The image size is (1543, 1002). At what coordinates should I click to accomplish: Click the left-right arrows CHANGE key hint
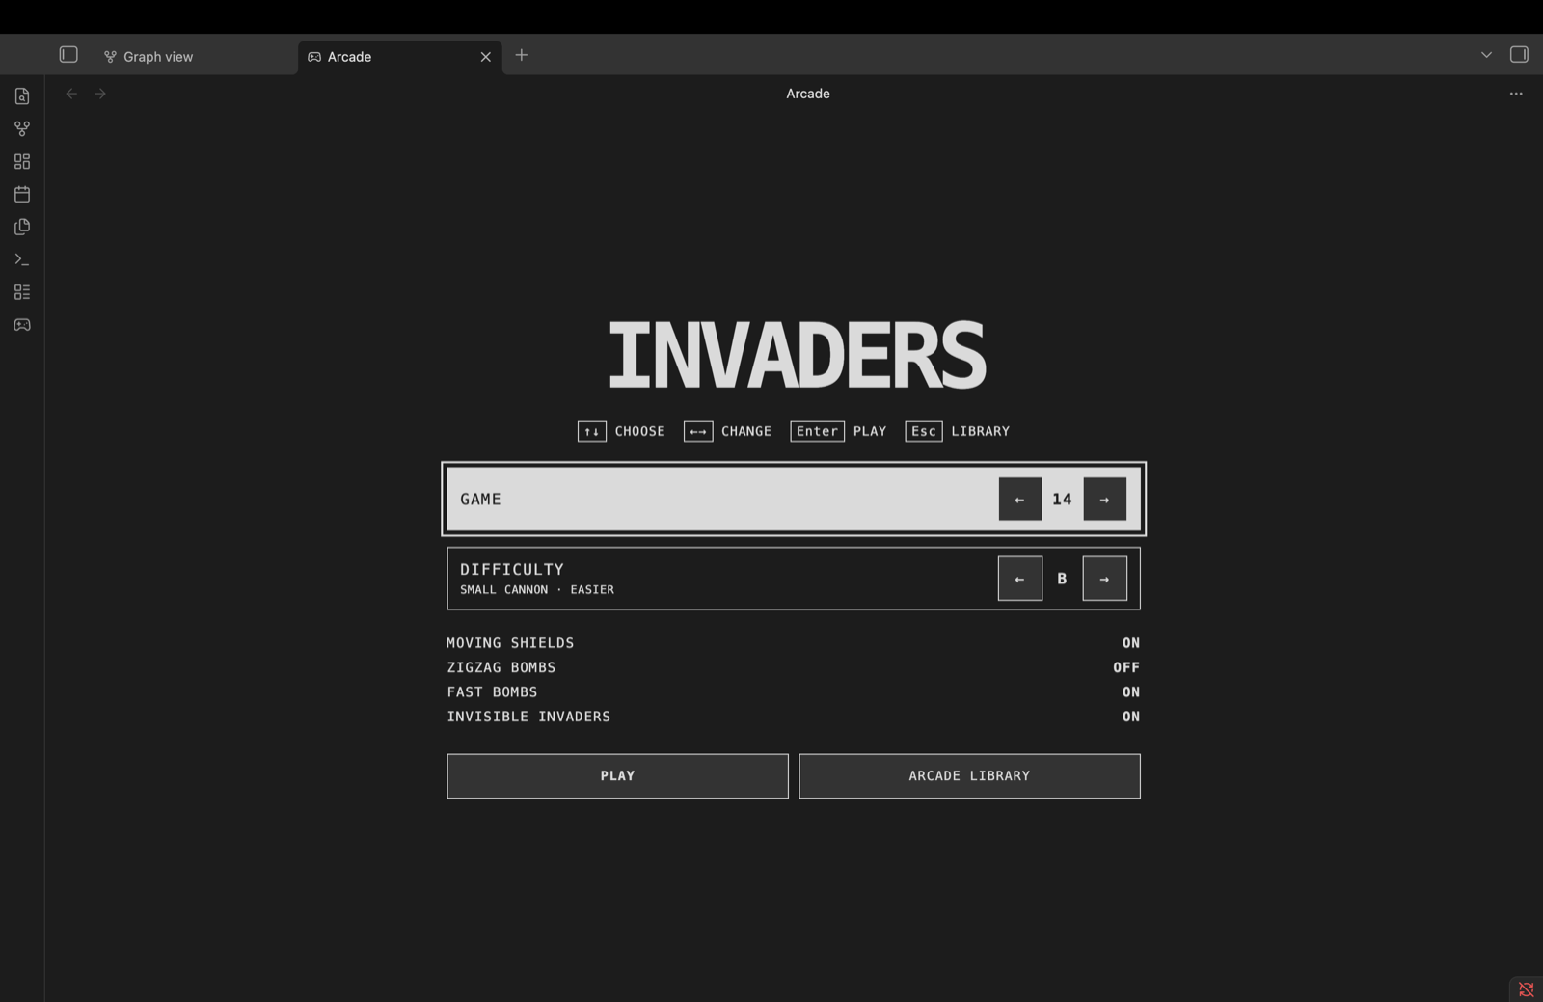click(x=698, y=431)
